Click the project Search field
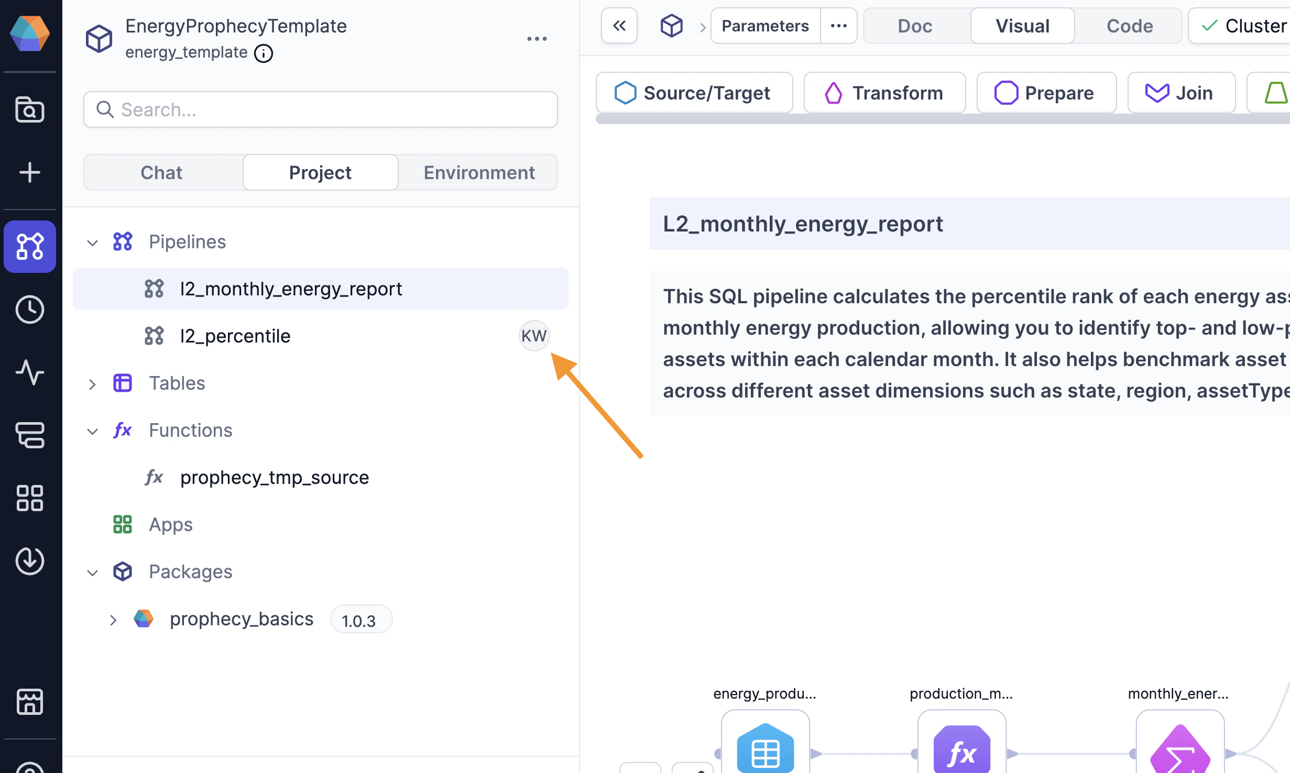This screenshot has width=1290, height=773. [320, 109]
